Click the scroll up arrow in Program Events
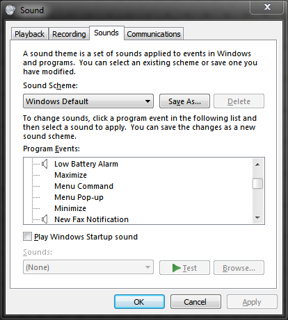288x320 pixels. click(x=257, y=165)
